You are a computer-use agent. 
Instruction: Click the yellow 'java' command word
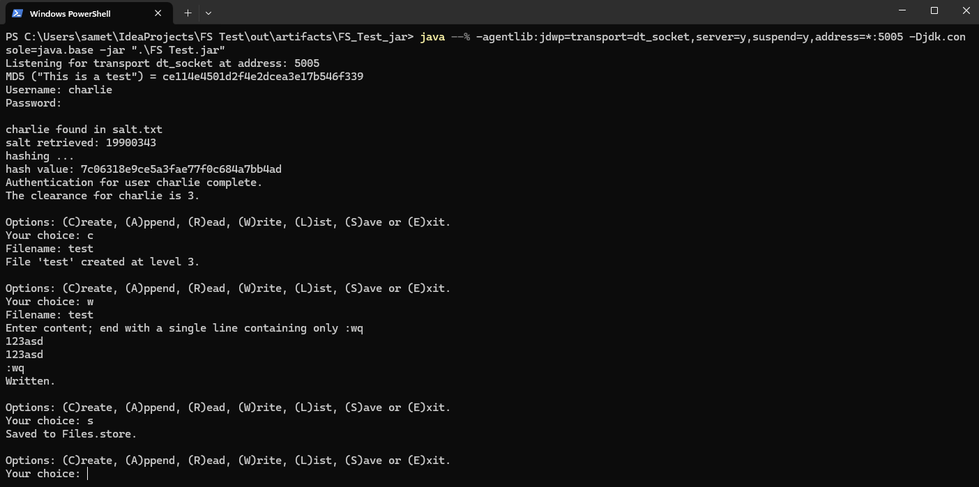coord(432,36)
